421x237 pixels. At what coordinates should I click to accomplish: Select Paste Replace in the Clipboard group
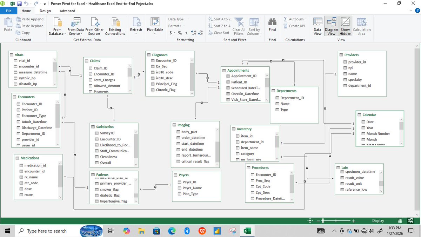pyautogui.click(x=30, y=26)
